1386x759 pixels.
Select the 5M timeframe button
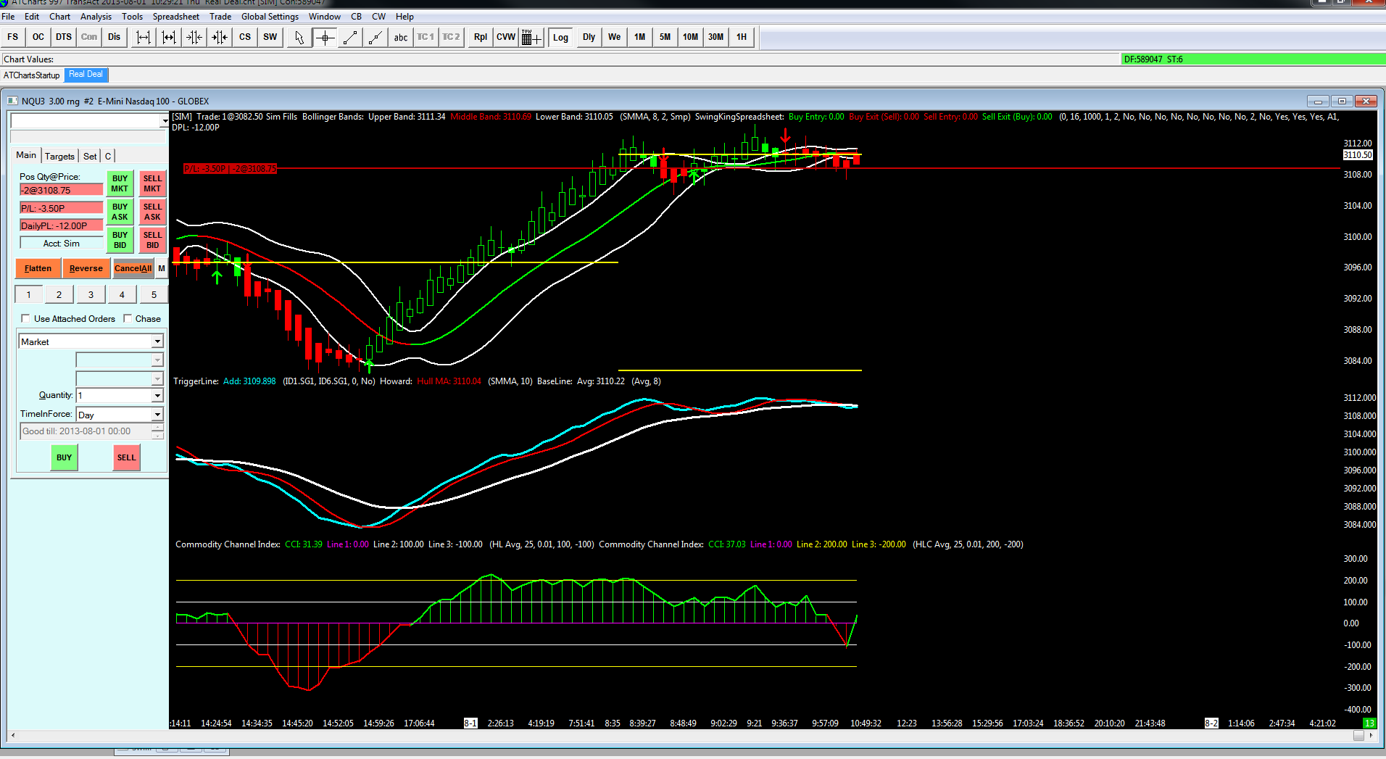[x=665, y=38]
